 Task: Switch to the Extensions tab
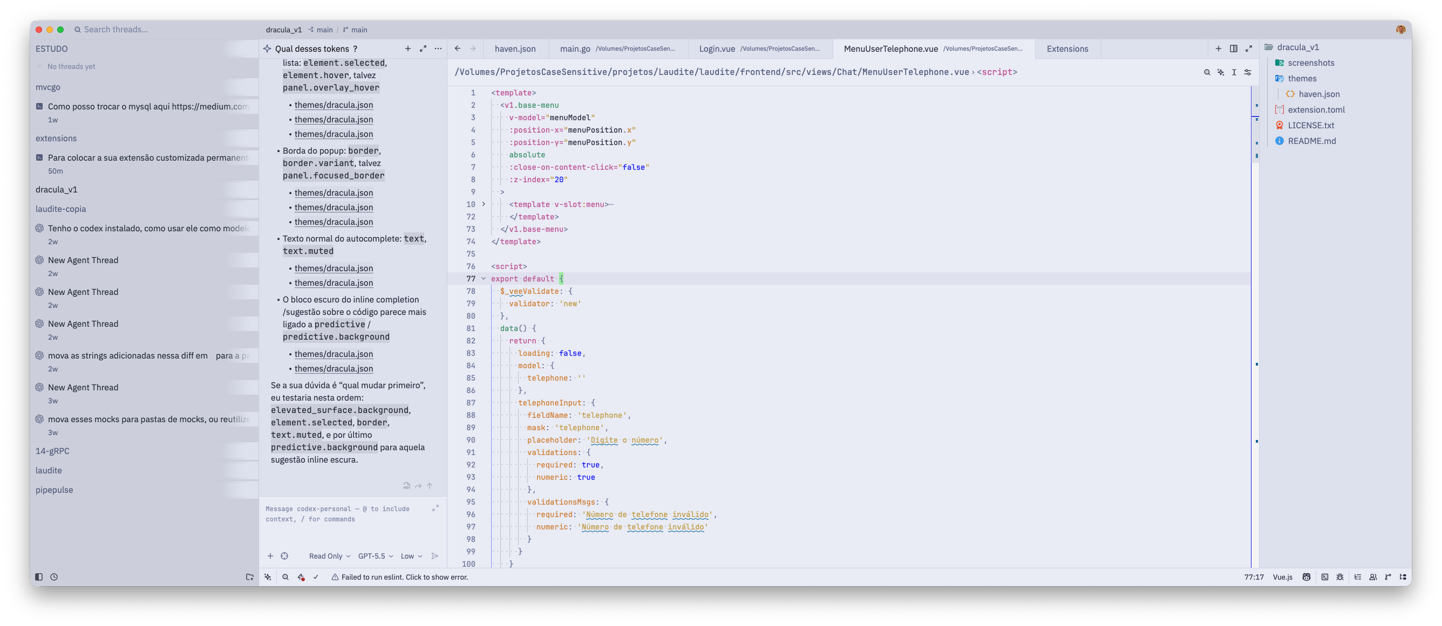[1067, 49]
